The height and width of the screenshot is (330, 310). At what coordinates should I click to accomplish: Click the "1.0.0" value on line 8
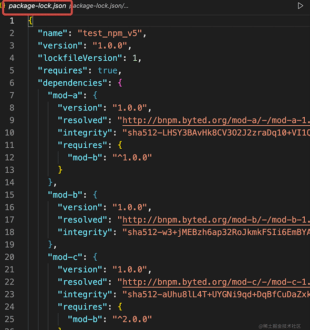click(130, 108)
